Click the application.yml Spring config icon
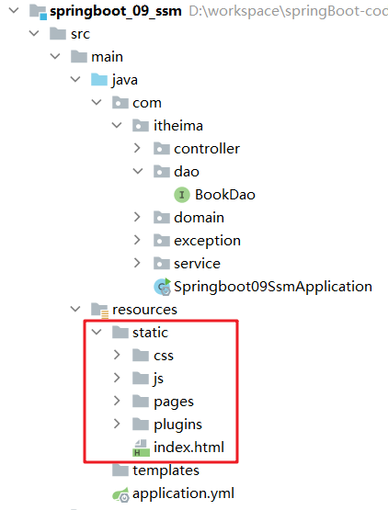 120,494
